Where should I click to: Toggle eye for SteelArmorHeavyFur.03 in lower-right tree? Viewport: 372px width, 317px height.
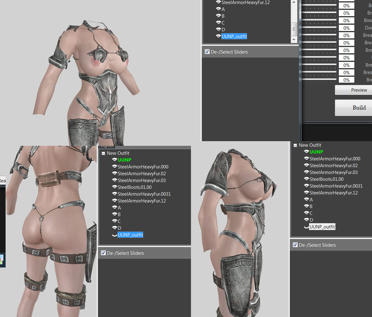(307, 172)
